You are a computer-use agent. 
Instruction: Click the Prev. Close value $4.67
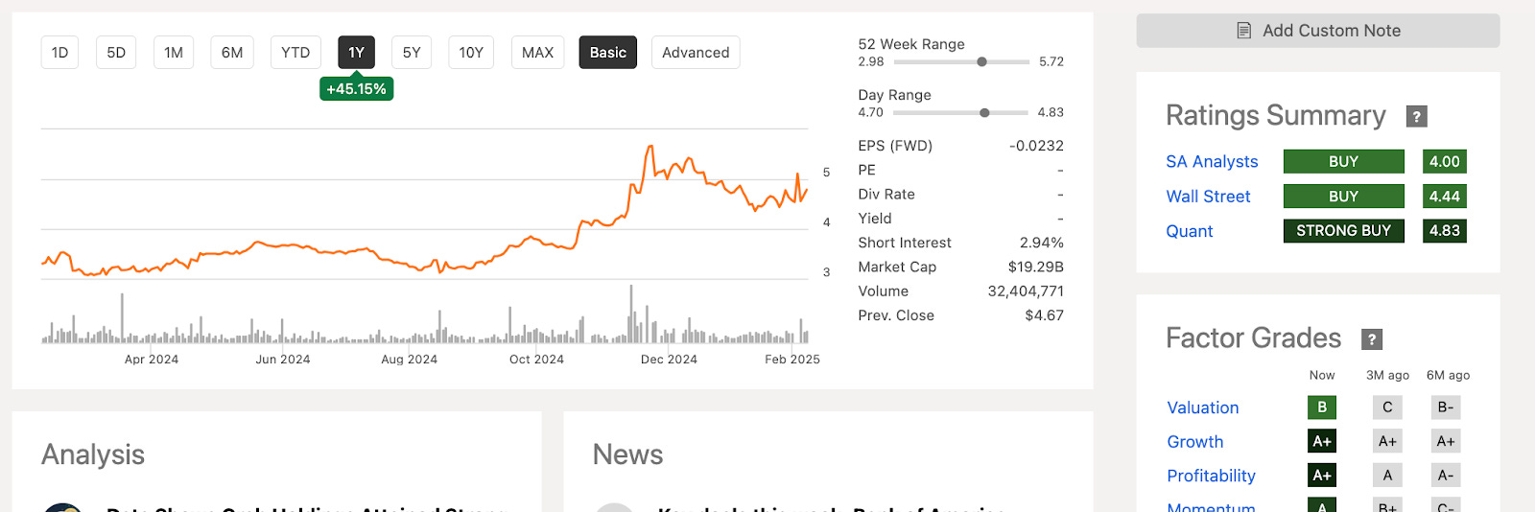tap(1044, 315)
